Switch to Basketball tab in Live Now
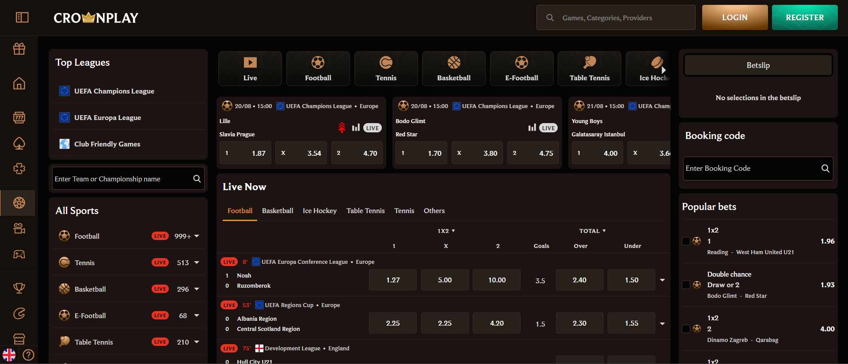 [278, 211]
